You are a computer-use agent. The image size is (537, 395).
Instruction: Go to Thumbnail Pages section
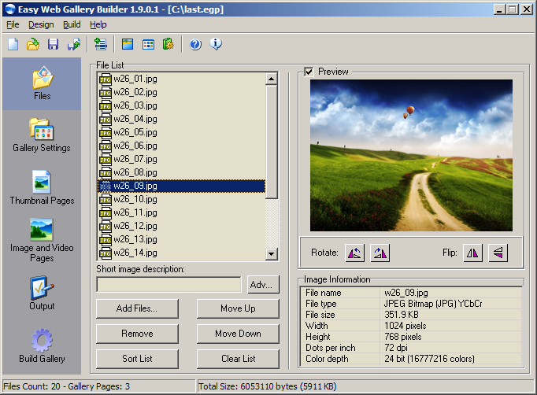coord(41,188)
